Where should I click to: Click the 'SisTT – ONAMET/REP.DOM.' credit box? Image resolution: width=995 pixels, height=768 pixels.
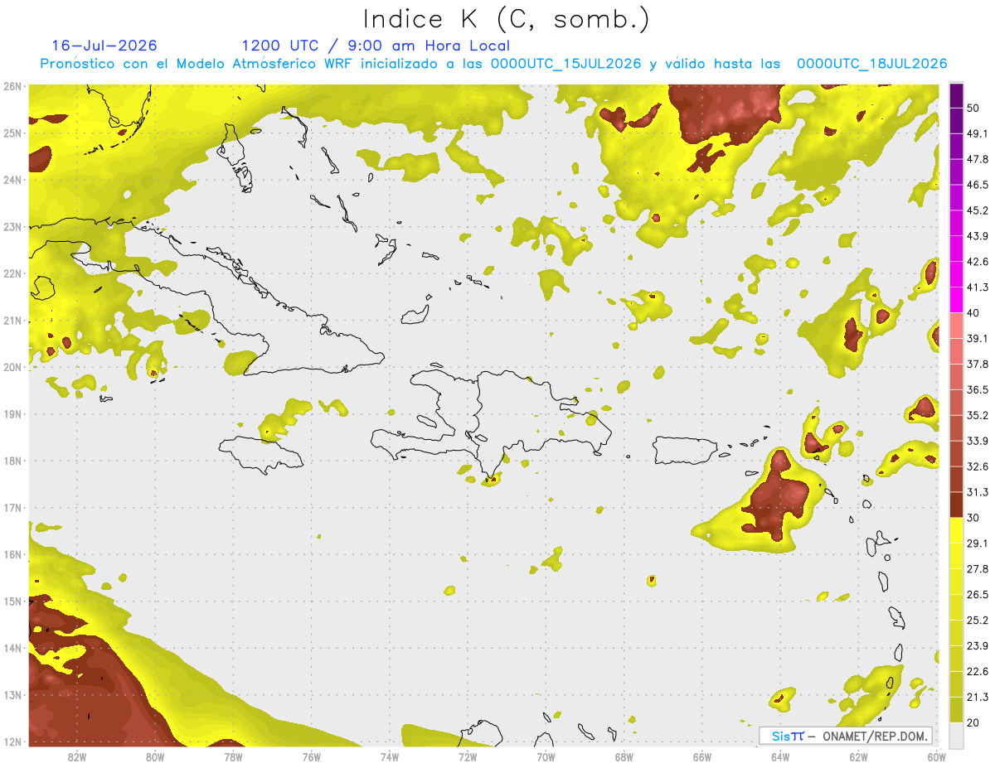pos(847,736)
